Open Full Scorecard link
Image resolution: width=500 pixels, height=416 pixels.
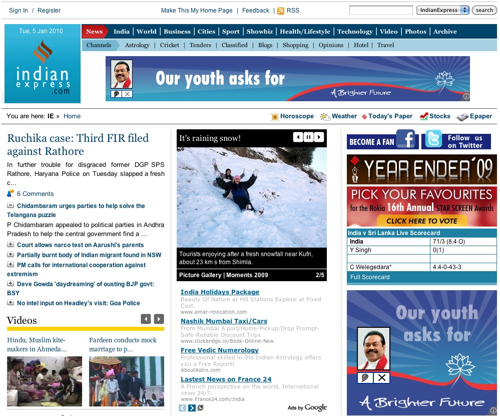click(370, 277)
